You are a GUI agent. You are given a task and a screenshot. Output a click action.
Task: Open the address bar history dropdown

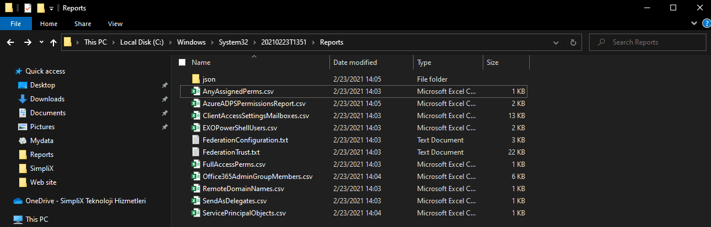pos(556,42)
